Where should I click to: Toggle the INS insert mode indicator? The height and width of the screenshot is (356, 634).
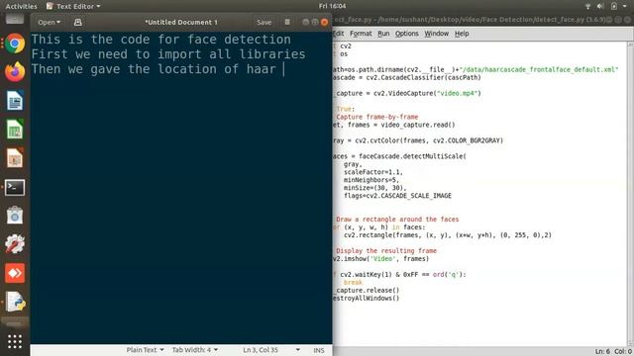(x=319, y=350)
